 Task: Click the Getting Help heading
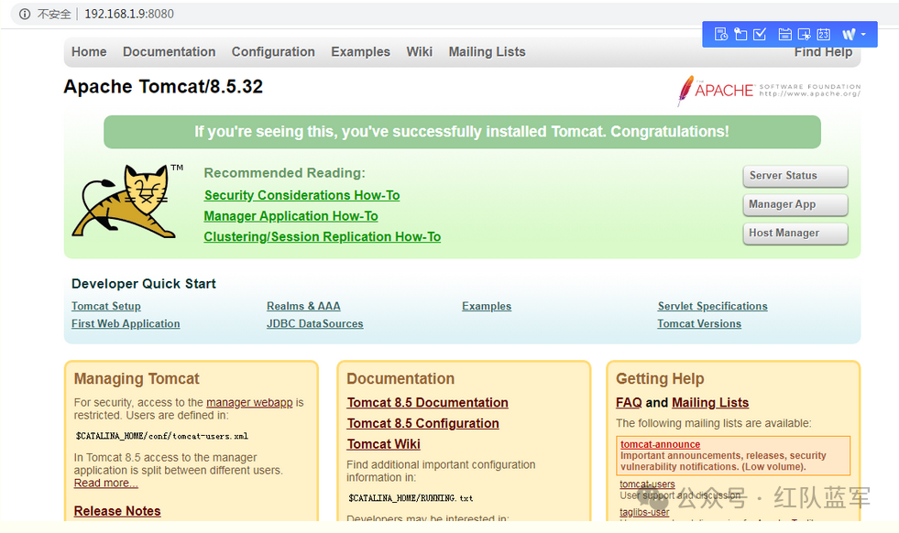tap(660, 379)
